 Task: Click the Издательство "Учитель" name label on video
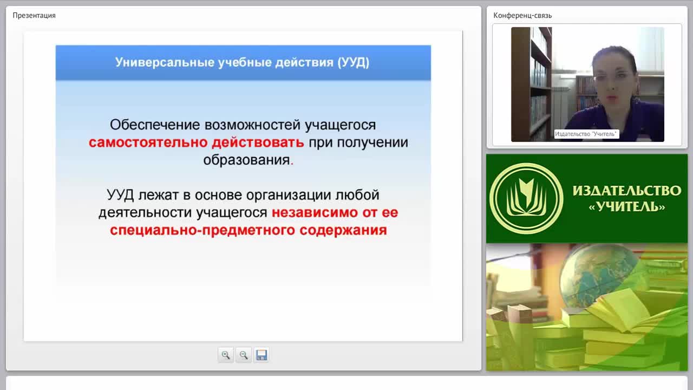pos(586,134)
